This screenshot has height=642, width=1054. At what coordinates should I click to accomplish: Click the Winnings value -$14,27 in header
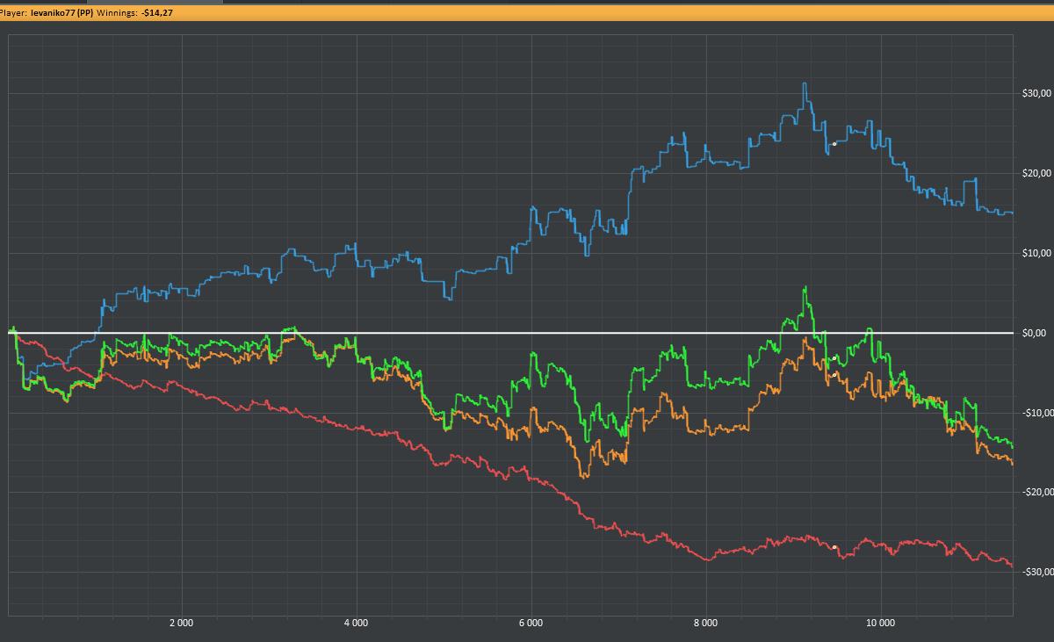click(157, 13)
